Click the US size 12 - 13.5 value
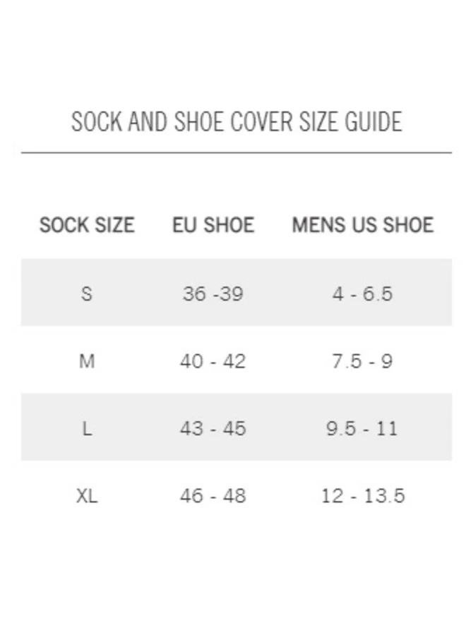 pyautogui.click(x=363, y=496)
